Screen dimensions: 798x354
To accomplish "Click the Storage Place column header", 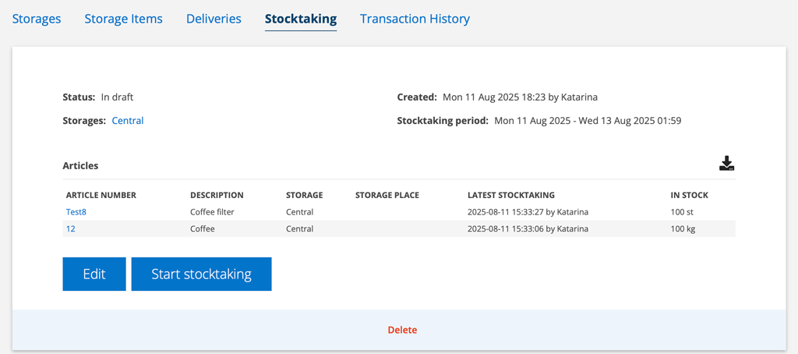I will click(387, 195).
